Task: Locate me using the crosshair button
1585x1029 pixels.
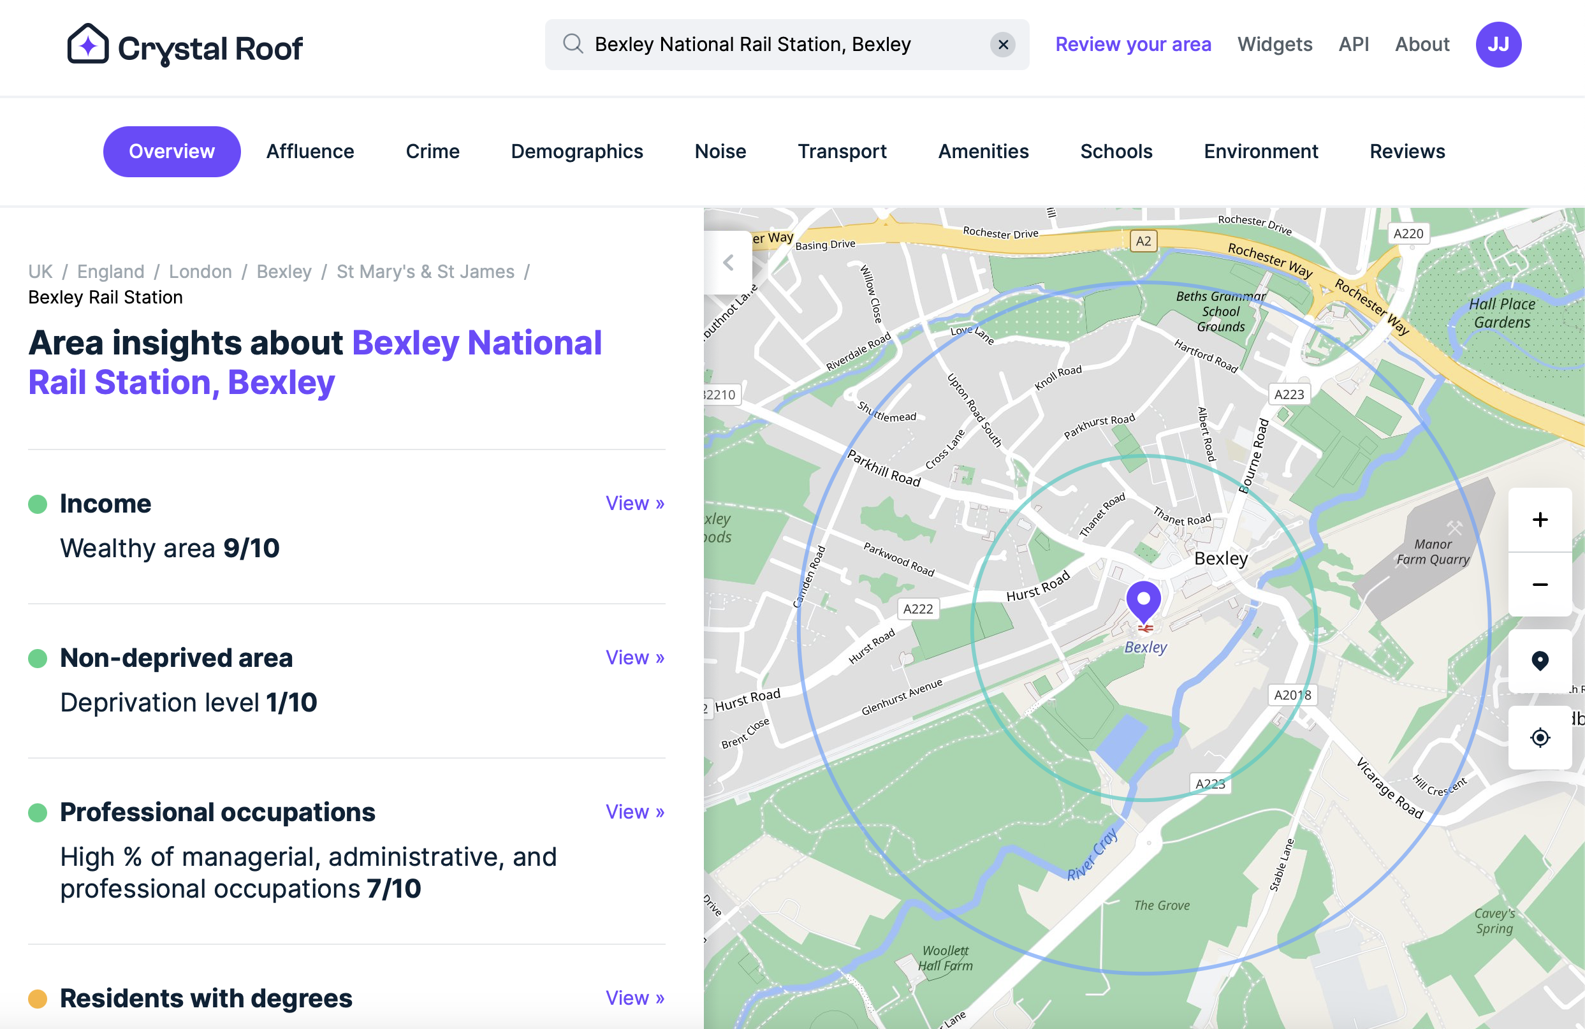Action: pos(1540,737)
